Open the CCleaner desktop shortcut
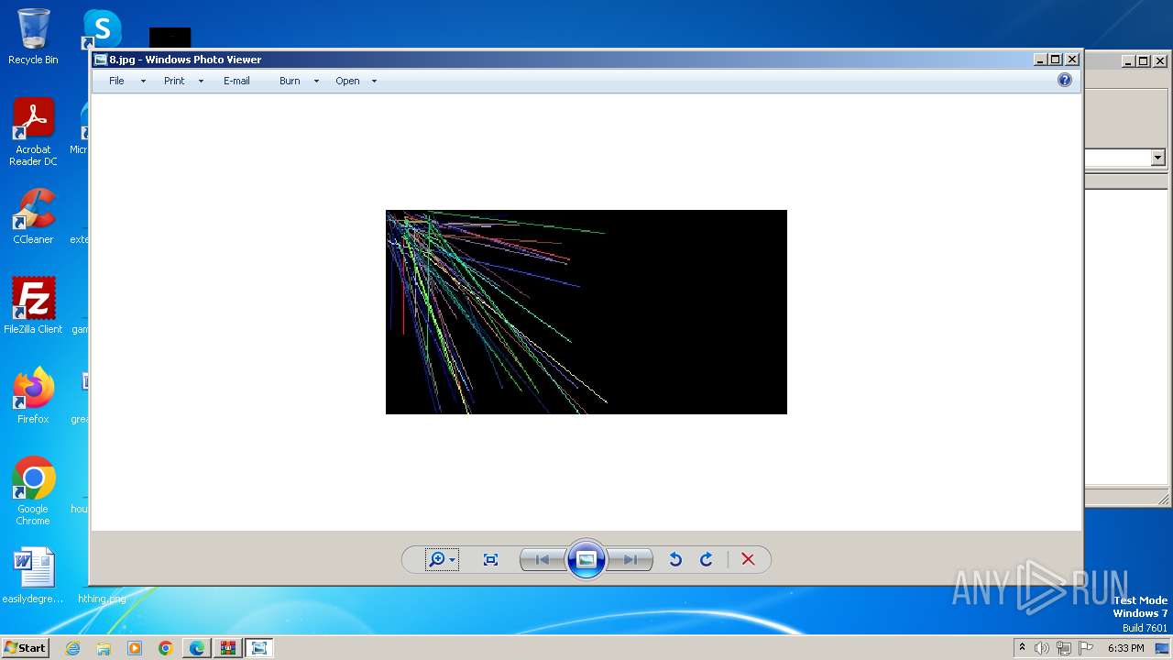The width and height of the screenshot is (1173, 660). click(33, 216)
